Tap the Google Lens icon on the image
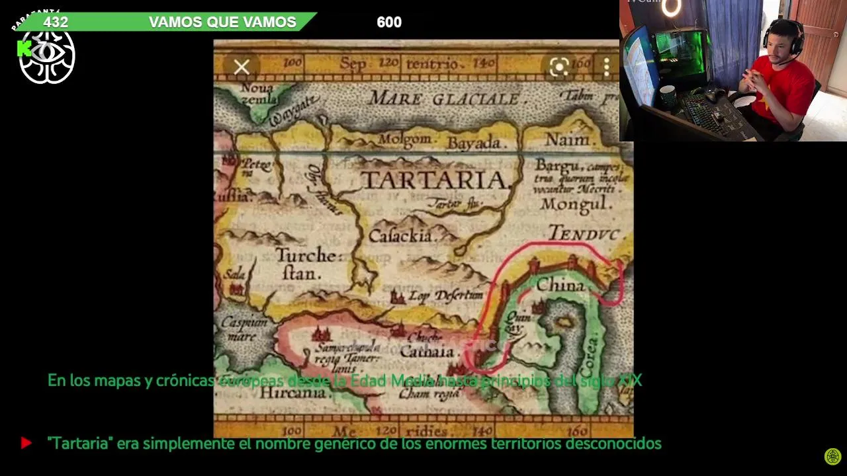The image size is (847, 476). coord(559,67)
